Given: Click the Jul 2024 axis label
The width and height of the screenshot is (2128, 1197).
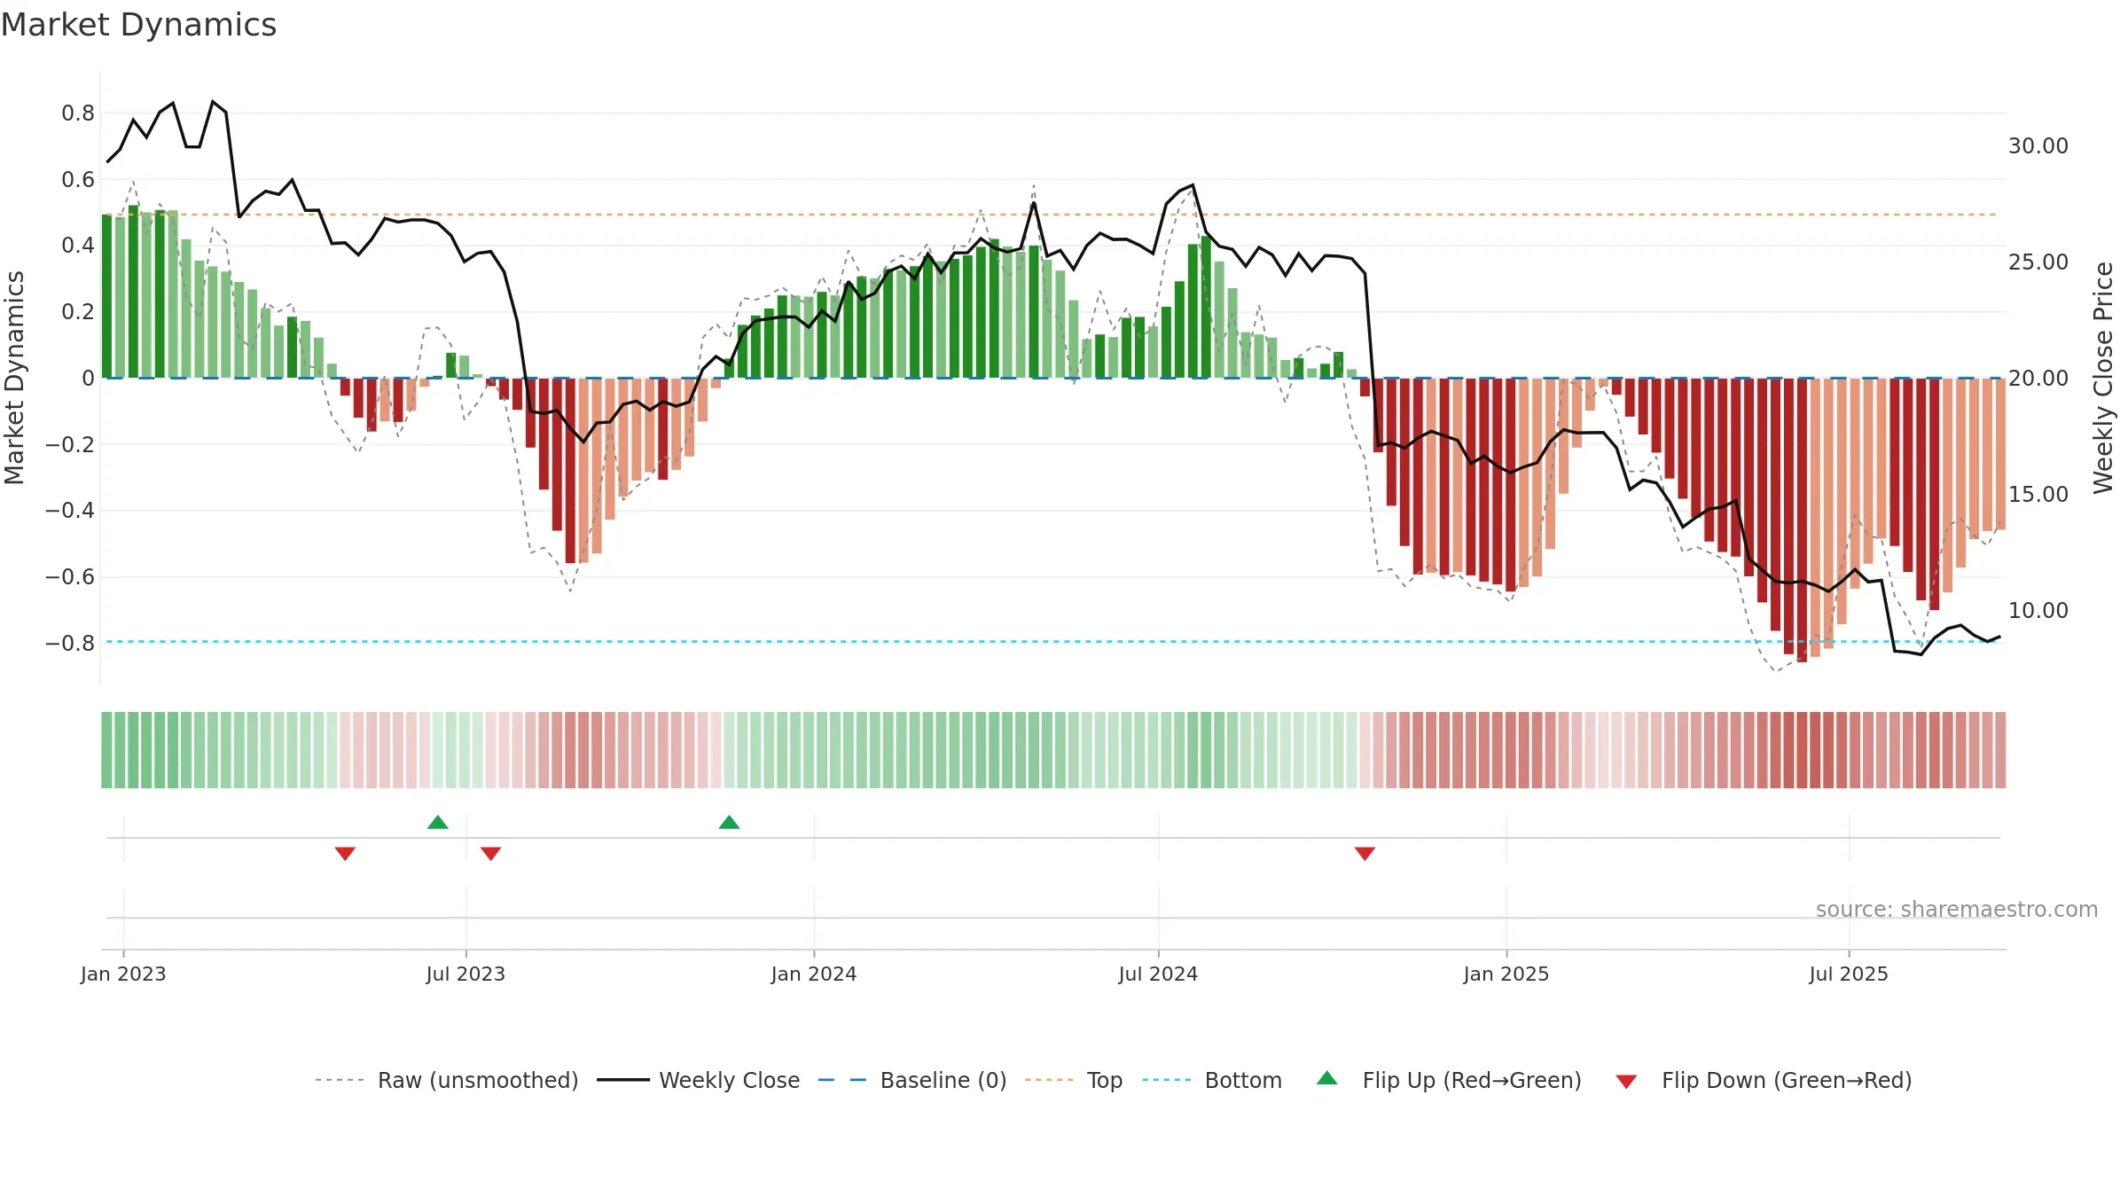Looking at the screenshot, I should (x=1158, y=974).
